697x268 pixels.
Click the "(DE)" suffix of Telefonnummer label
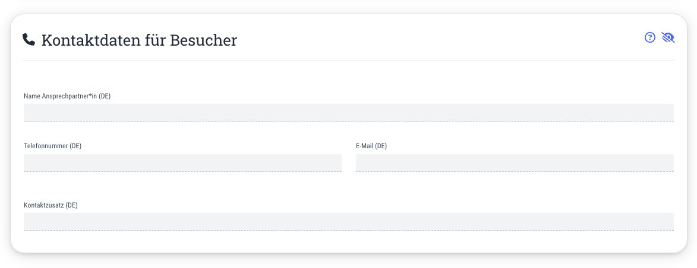tap(75, 146)
